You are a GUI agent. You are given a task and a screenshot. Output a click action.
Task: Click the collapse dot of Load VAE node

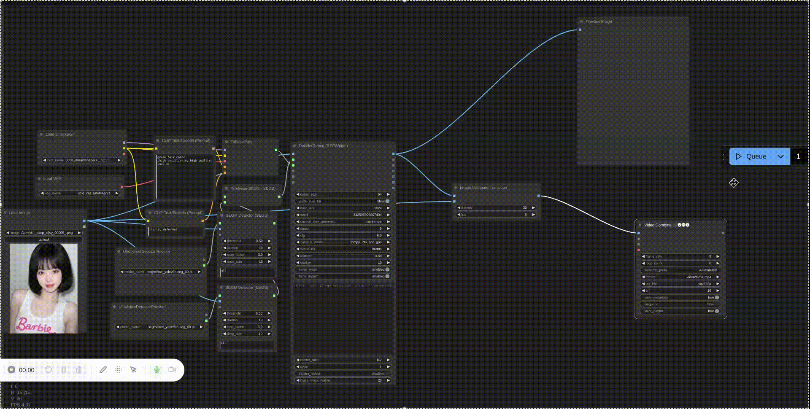tap(39, 179)
